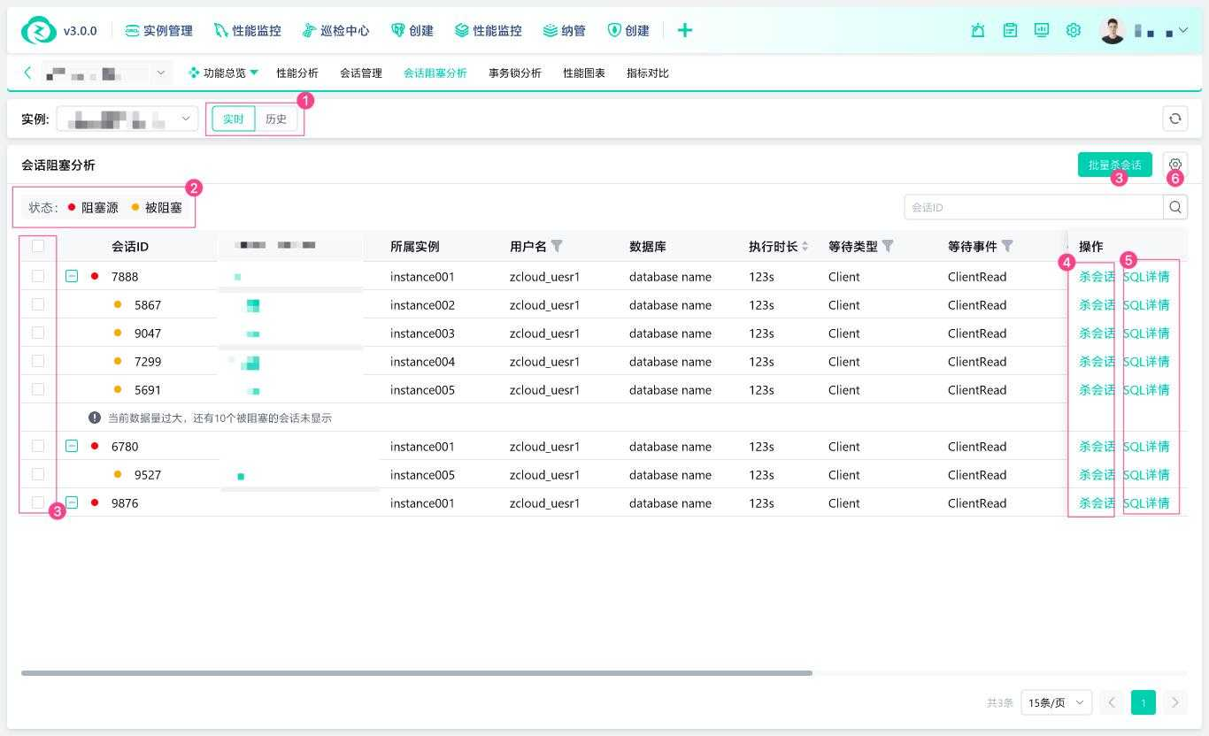
Task: Check the box for session 9047
Action: pyautogui.click(x=38, y=333)
